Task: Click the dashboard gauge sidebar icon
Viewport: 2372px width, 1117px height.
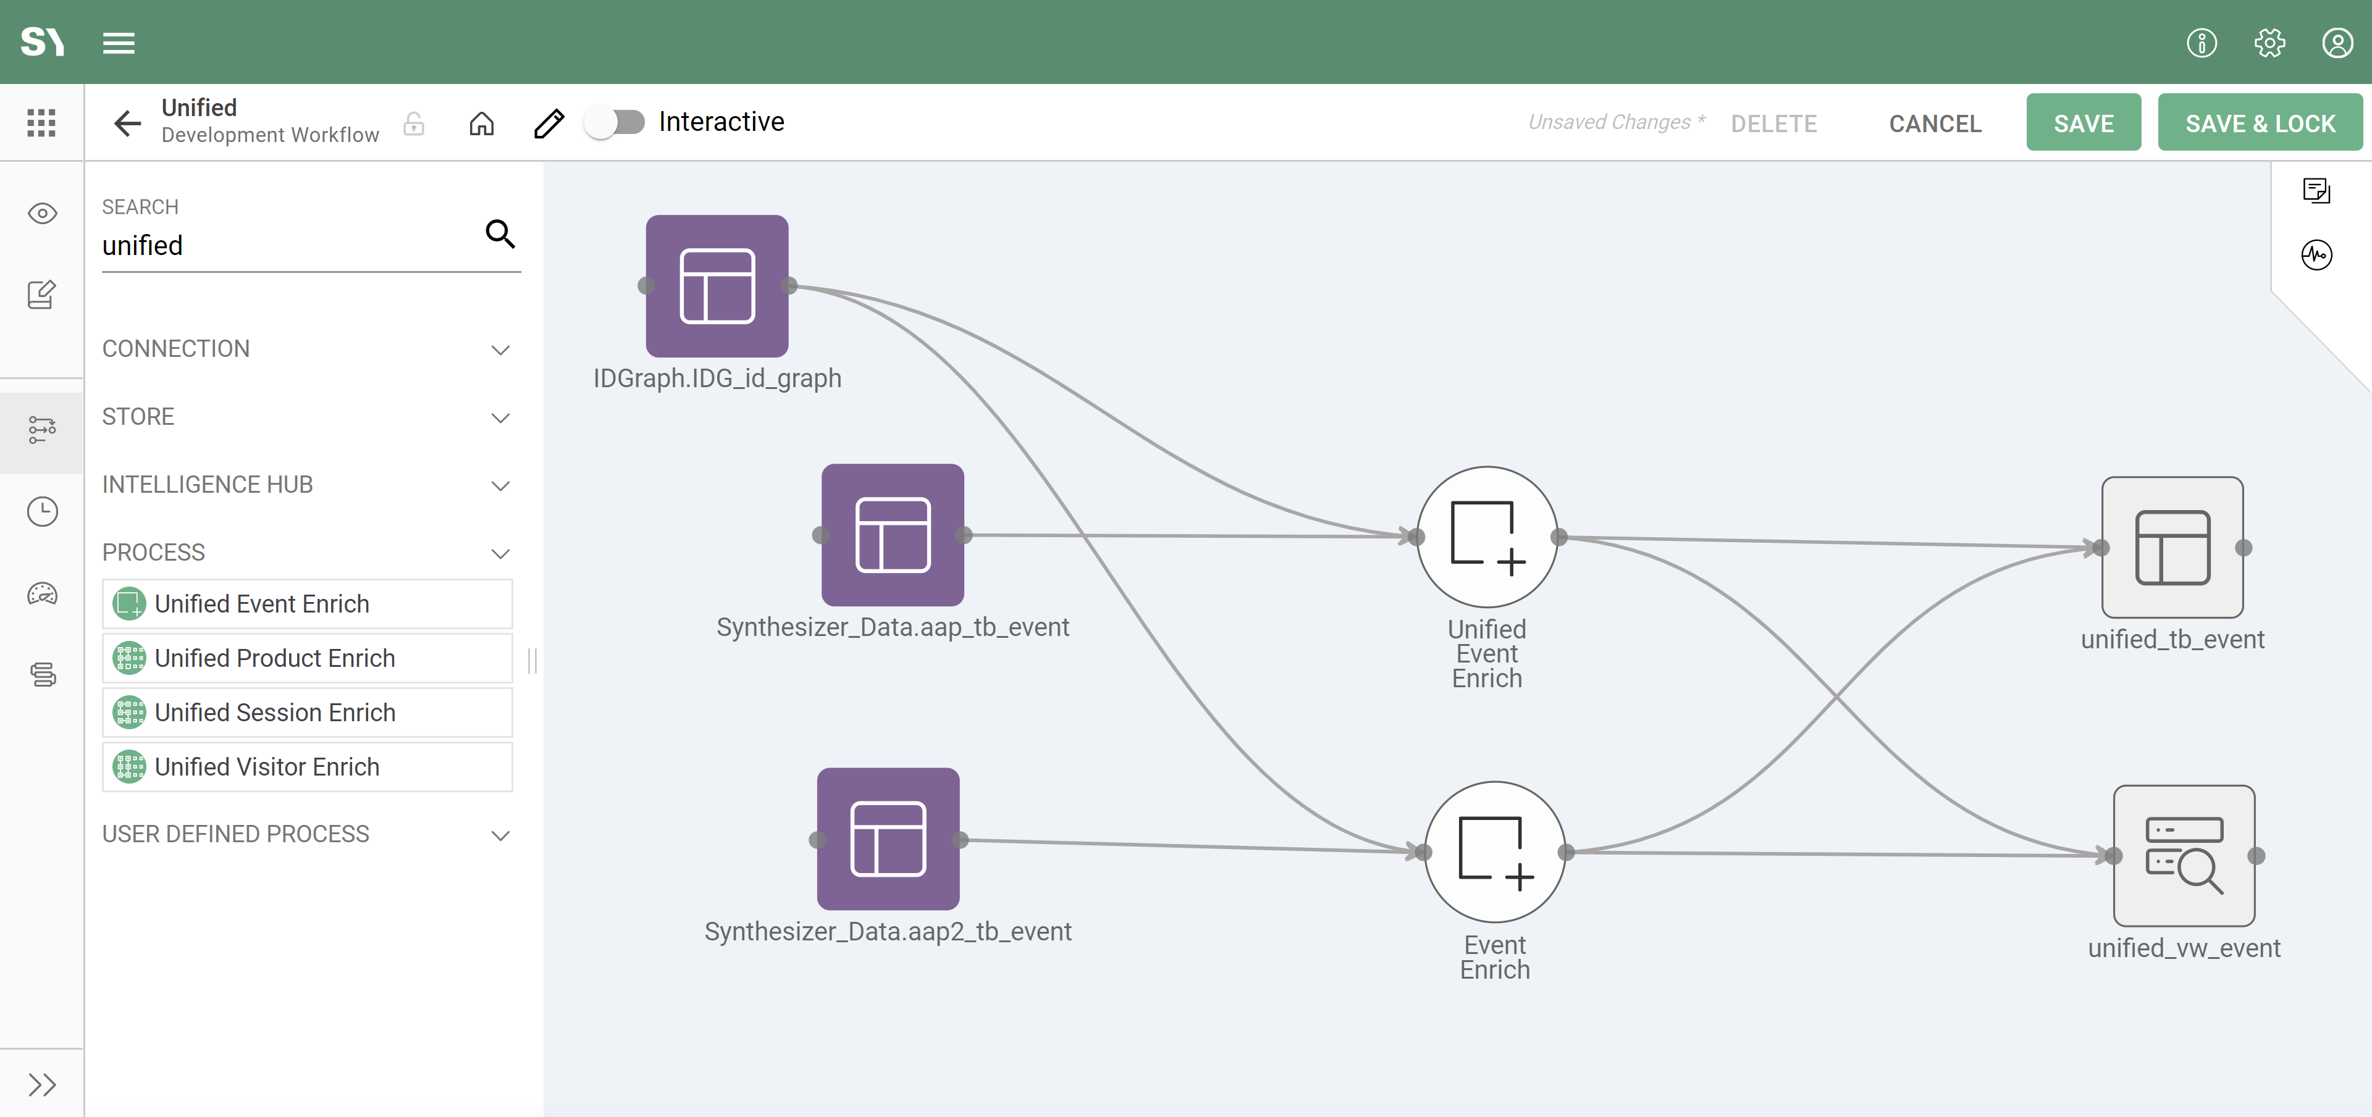Action: (41, 595)
